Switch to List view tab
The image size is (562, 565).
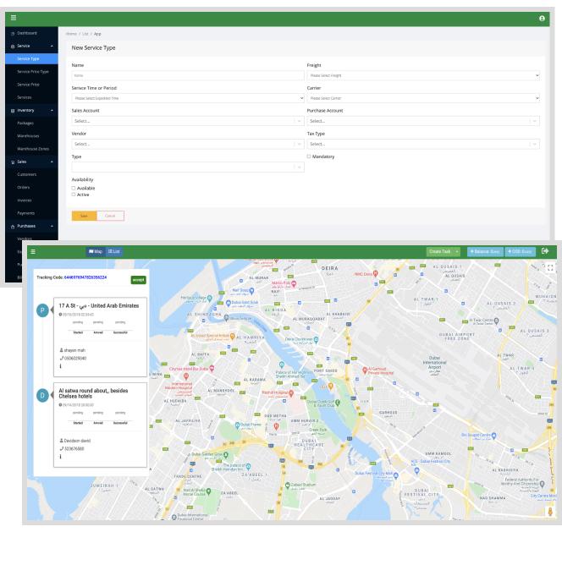click(114, 251)
